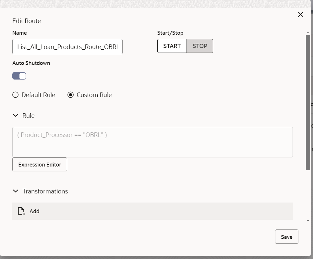
Task: Save the route changes
Action: [x=286, y=237]
